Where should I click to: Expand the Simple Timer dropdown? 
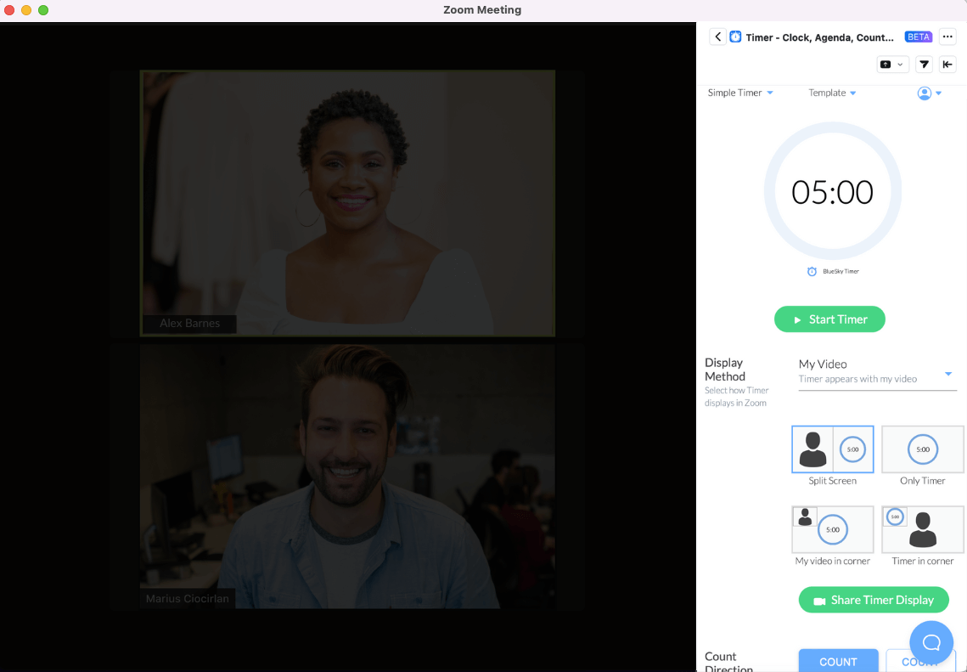739,93
